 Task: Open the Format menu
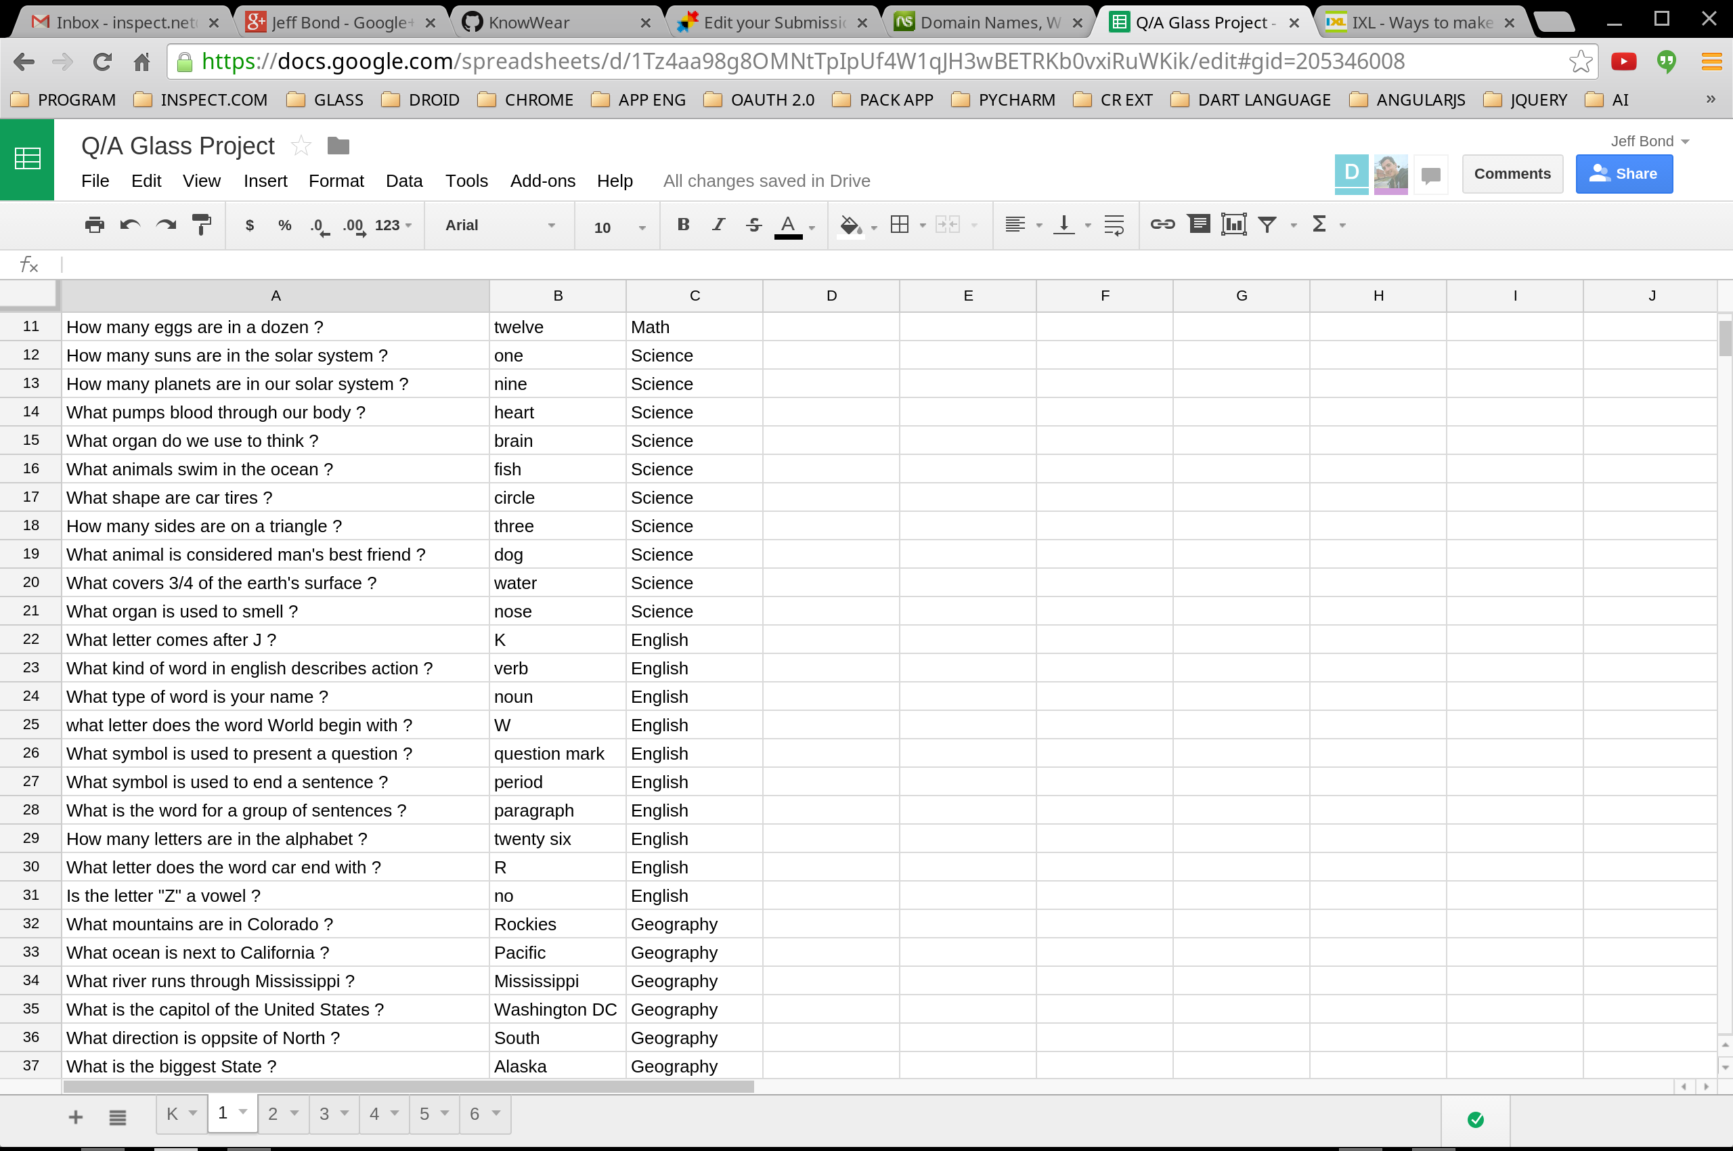point(336,181)
